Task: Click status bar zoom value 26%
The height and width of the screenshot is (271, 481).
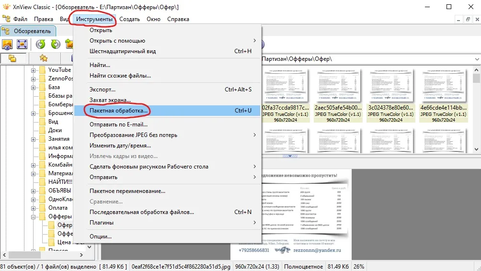Action: click(359, 267)
